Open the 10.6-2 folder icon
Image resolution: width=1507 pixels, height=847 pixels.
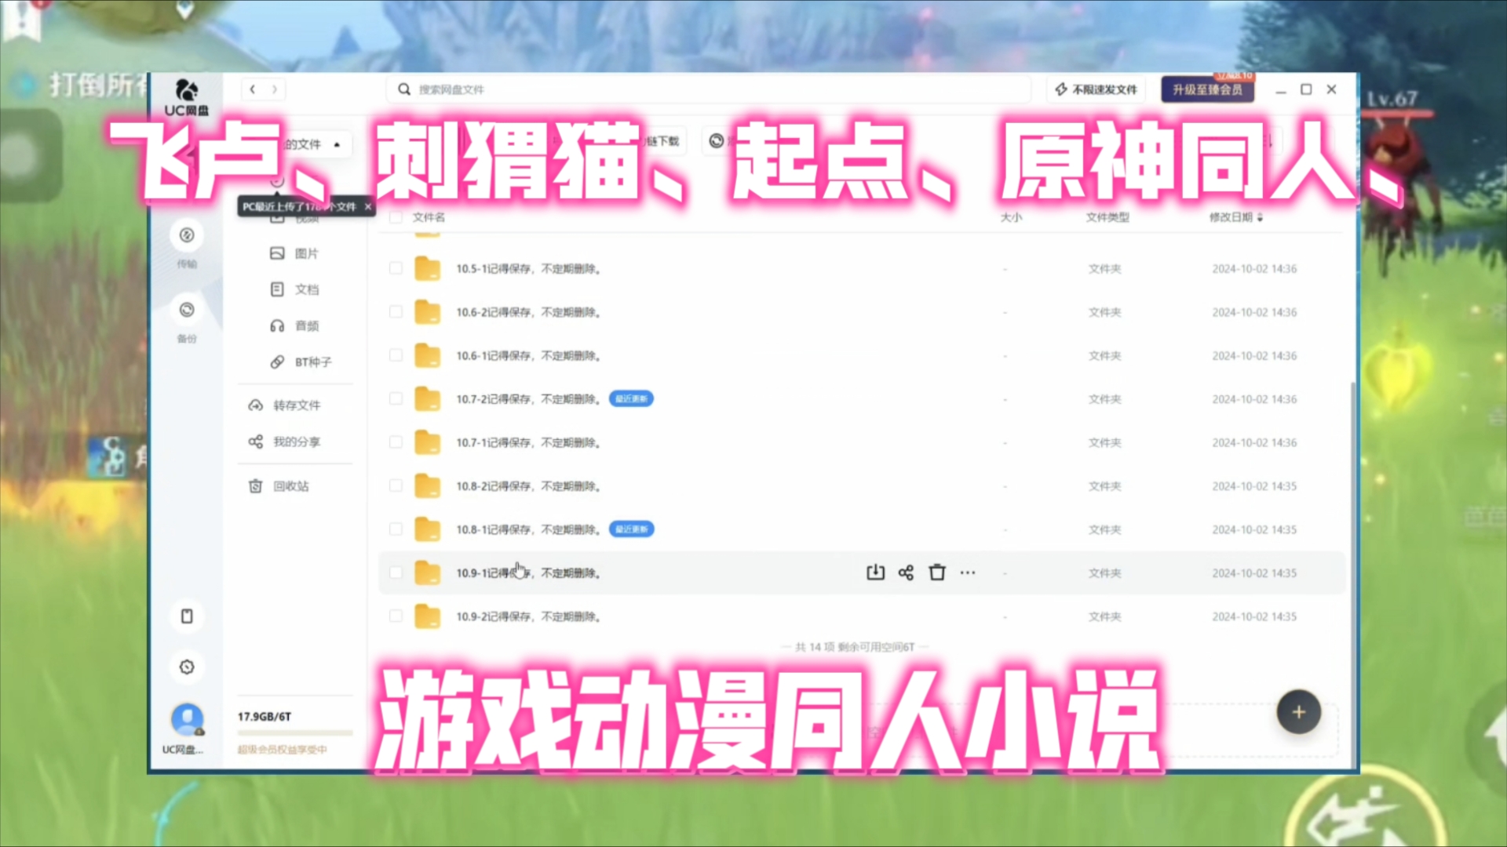coord(428,312)
